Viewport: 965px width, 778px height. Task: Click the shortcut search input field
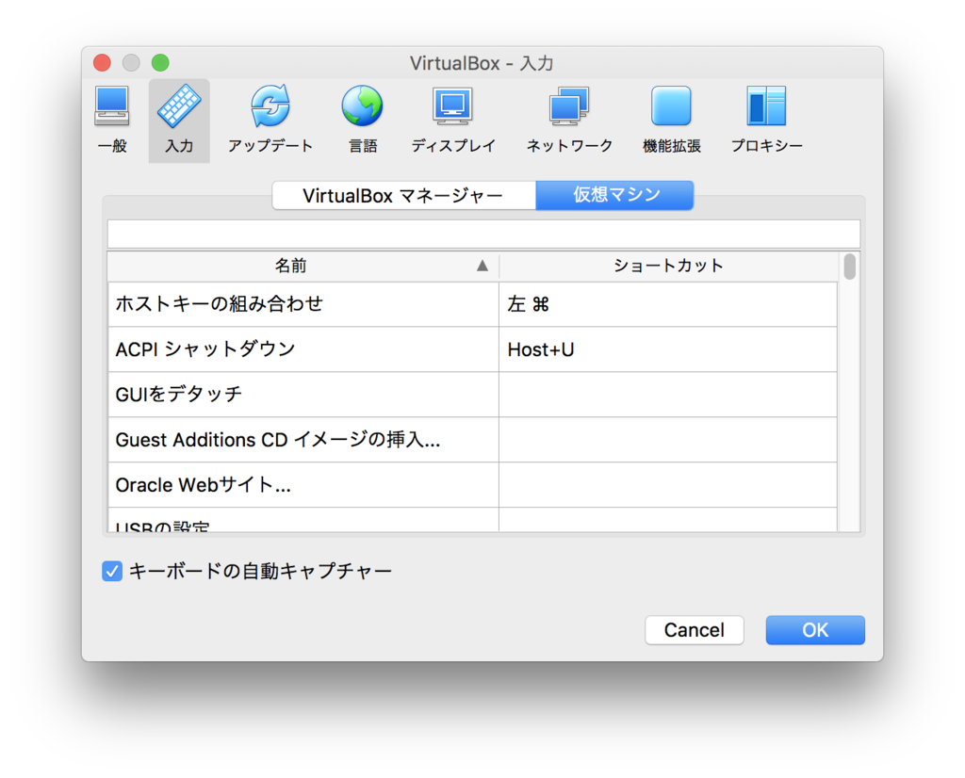(483, 234)
